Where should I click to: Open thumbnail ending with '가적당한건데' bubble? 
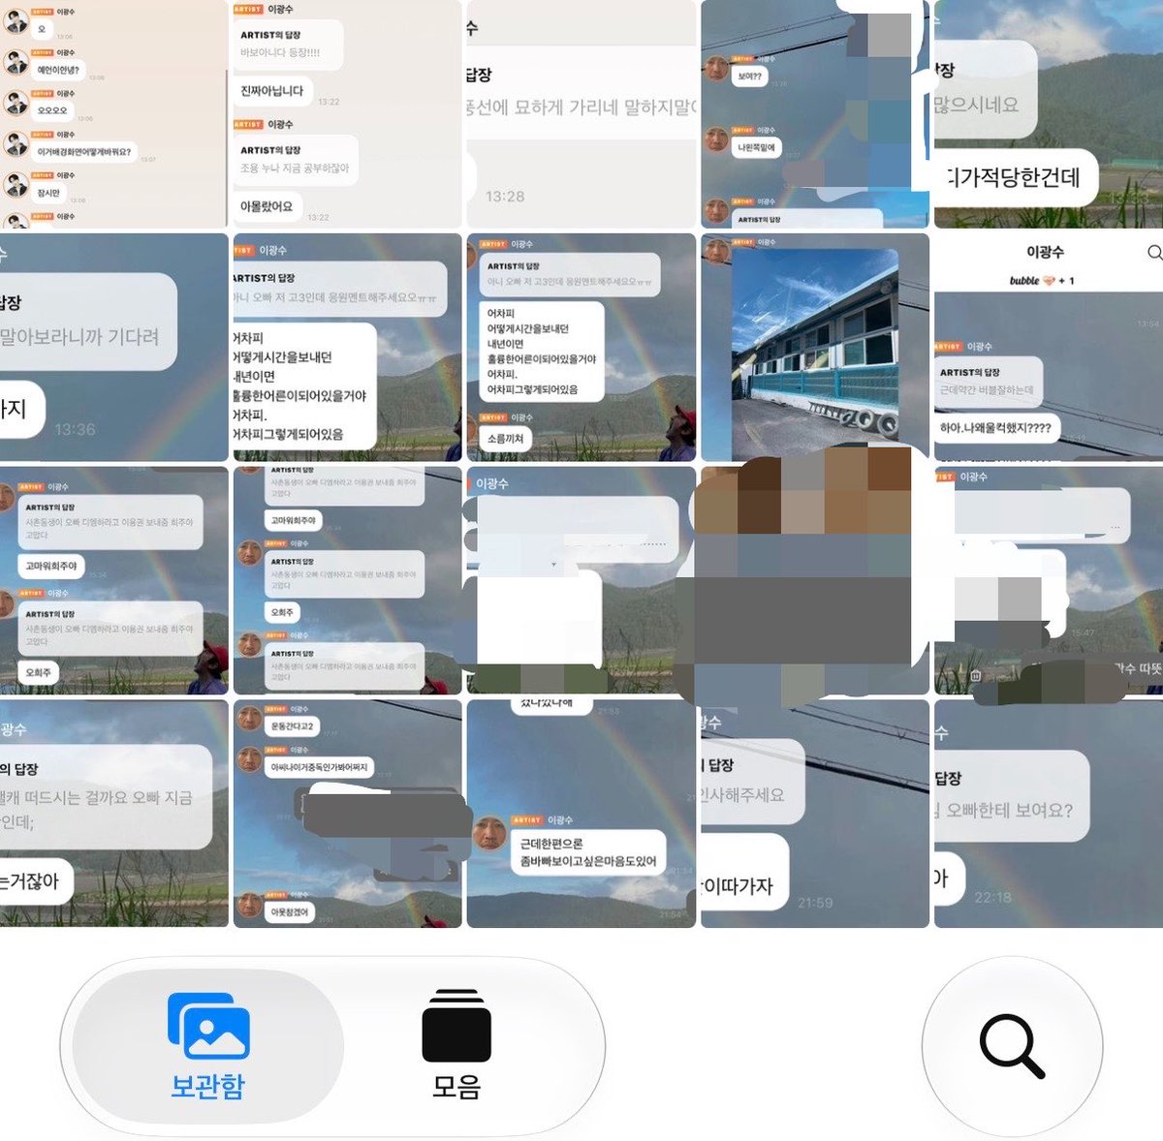1049,113
